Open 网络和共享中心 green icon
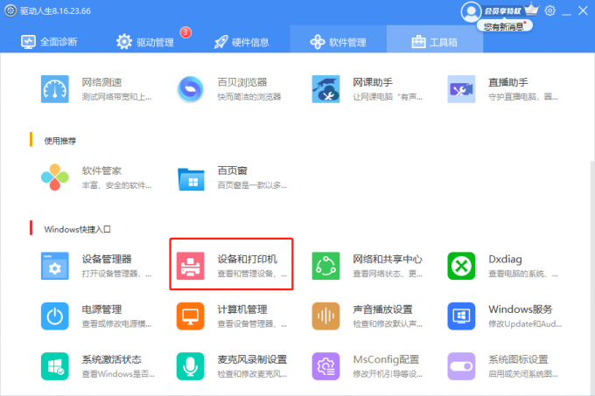This screenshot has width=595, height=396. pyautogui.click(x=325, y=266)
